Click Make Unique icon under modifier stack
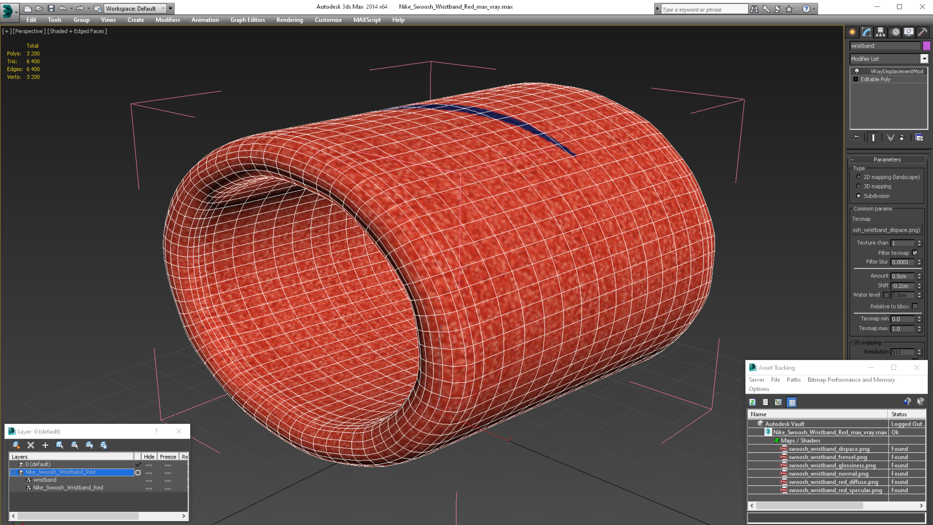This screenshot has height=525, width=933. click(x=890, y=137)
